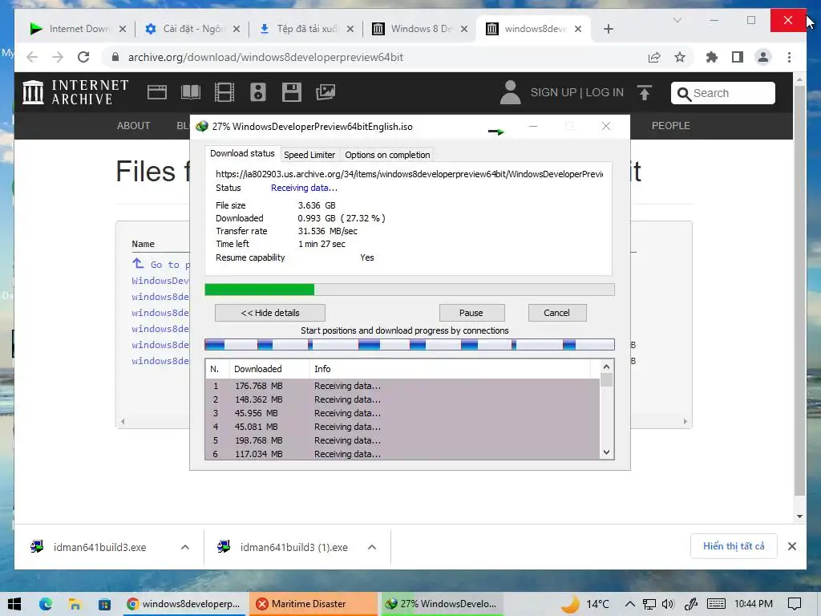Go back in Chrome browser
Image resolution: width=821 pixels, height=616 pixels.
[x=32, y=57]
